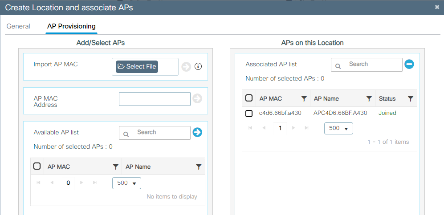Click blue arrow to add available APs

tap(197, 132)
